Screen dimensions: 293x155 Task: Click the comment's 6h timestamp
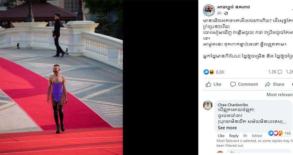245,136
